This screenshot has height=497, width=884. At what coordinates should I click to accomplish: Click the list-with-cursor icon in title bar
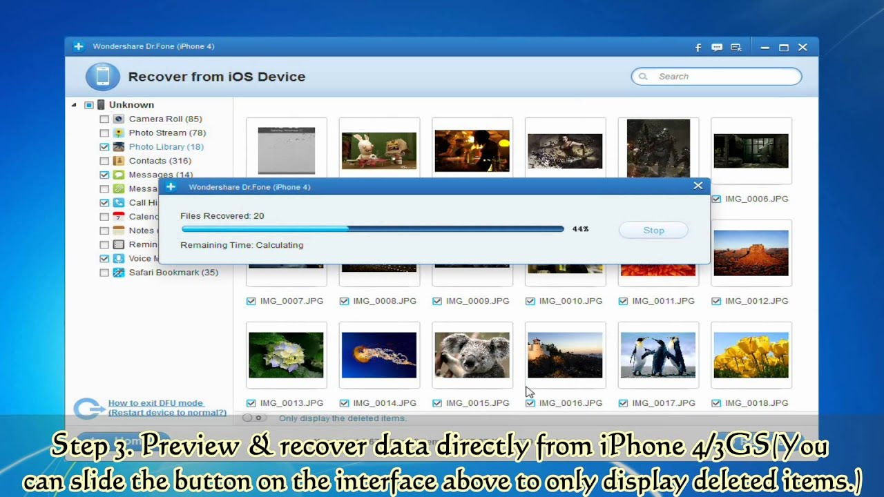736,48
